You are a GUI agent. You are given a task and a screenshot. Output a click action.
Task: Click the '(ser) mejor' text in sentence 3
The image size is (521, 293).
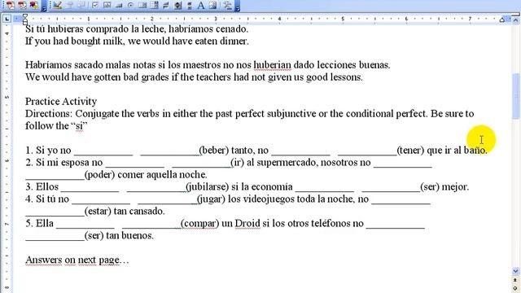pyautogui.click(x=444, y=186)
